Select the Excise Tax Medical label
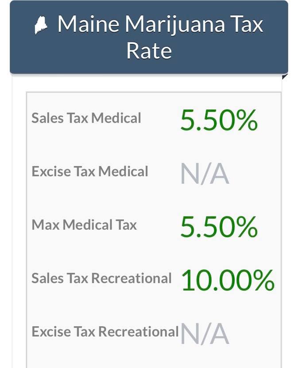 90,171
